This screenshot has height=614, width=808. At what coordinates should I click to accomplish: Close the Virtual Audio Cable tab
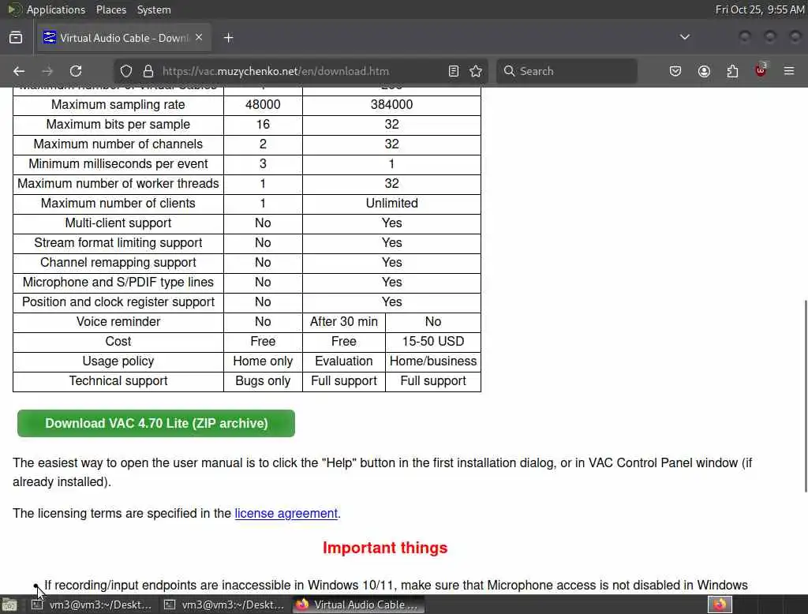pos(199,38)
